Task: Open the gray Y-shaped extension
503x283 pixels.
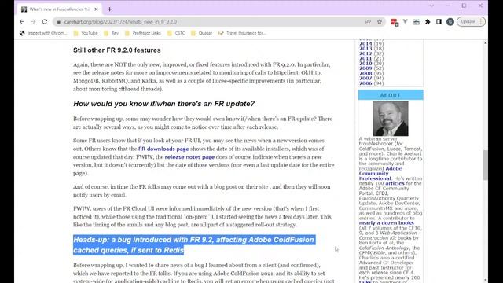Action: (406, 21)
